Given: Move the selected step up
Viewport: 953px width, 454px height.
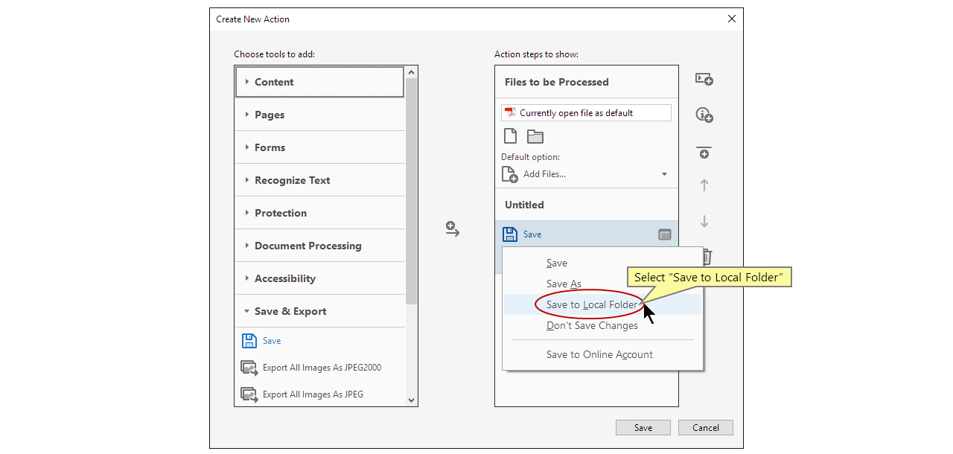Looking at the screenshot, I should click(x=704, y=185).
